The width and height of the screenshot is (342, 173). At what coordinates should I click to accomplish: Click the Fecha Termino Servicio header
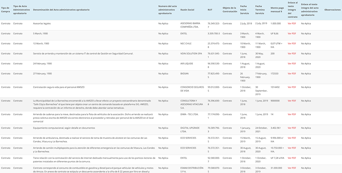(260, 10)
